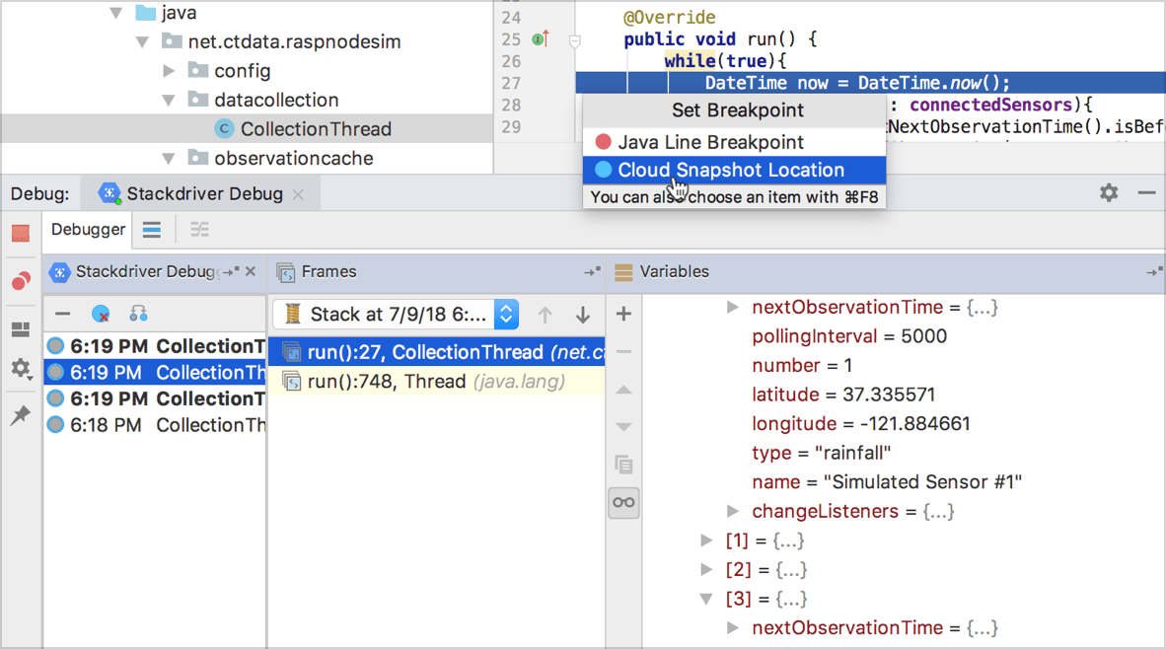Image resolution: width=1166 pixels, height=649 pixels.
Task: Click the console lines icon beside Debugger tab
Action: point(152,230)
